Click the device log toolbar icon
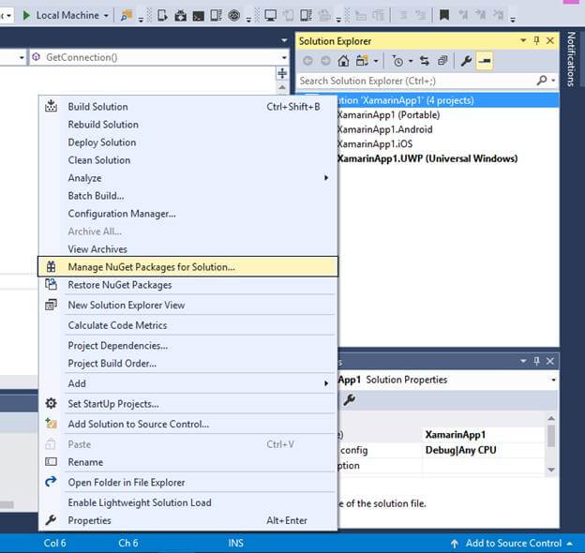 (x=216, y=15)
